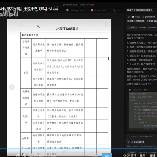
Task: Click '6. 个人设置：用户信息管理' in the chat response
Action: coord(141,64)
